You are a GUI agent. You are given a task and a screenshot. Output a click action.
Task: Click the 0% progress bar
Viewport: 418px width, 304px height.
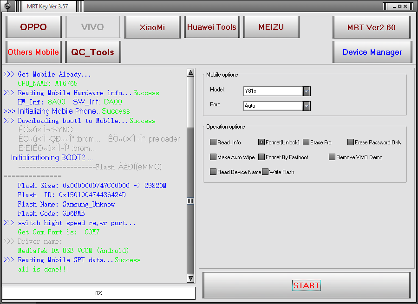tap(98, 293)
